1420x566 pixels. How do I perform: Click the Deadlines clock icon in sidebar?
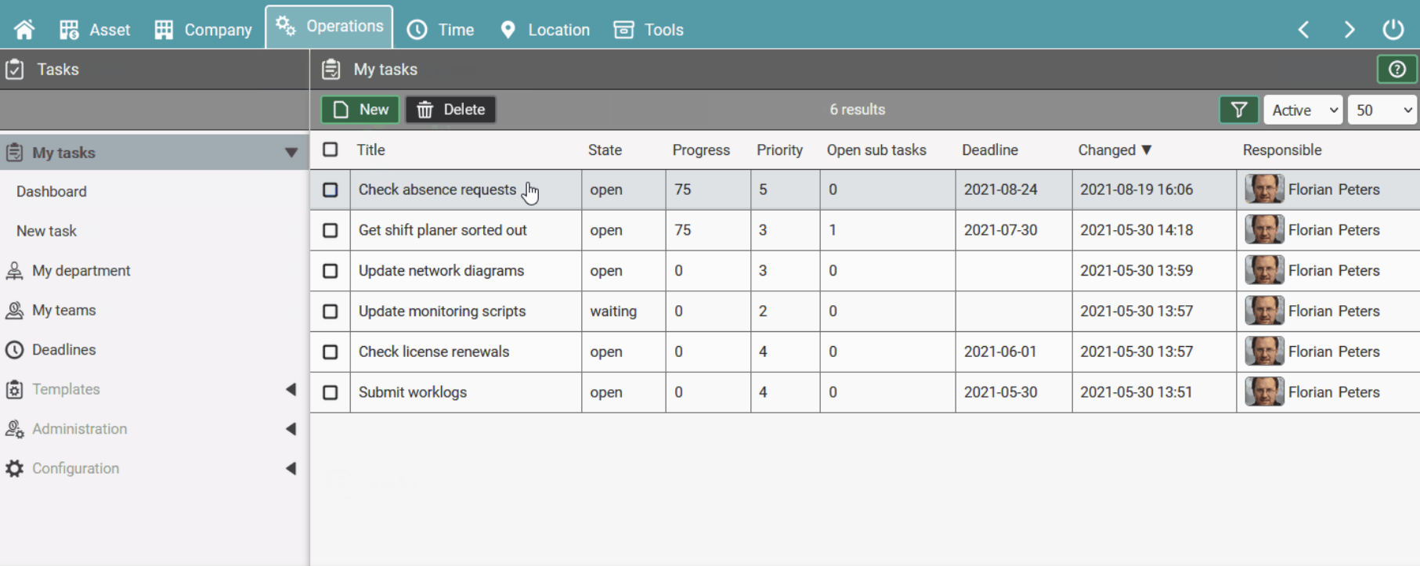coord(15,350)
